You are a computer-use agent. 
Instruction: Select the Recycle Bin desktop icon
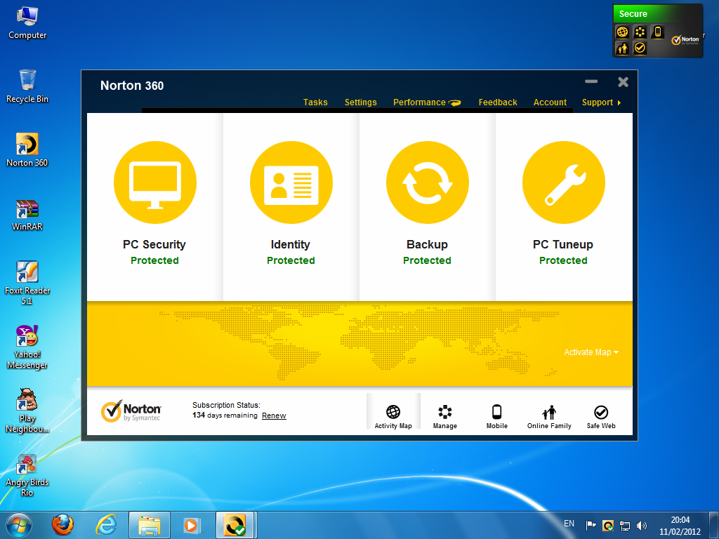coord(27,86)
